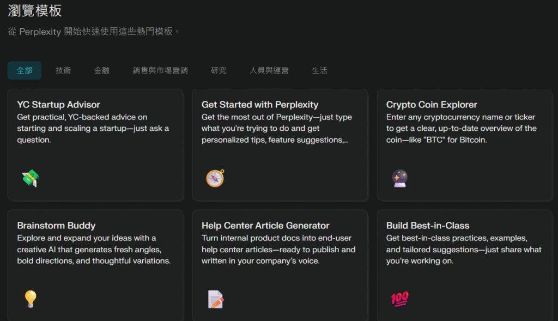Click the light bulb icon on Brainstorm Buddy
This screenshot has height=321, width=558.
coord(31,299)
